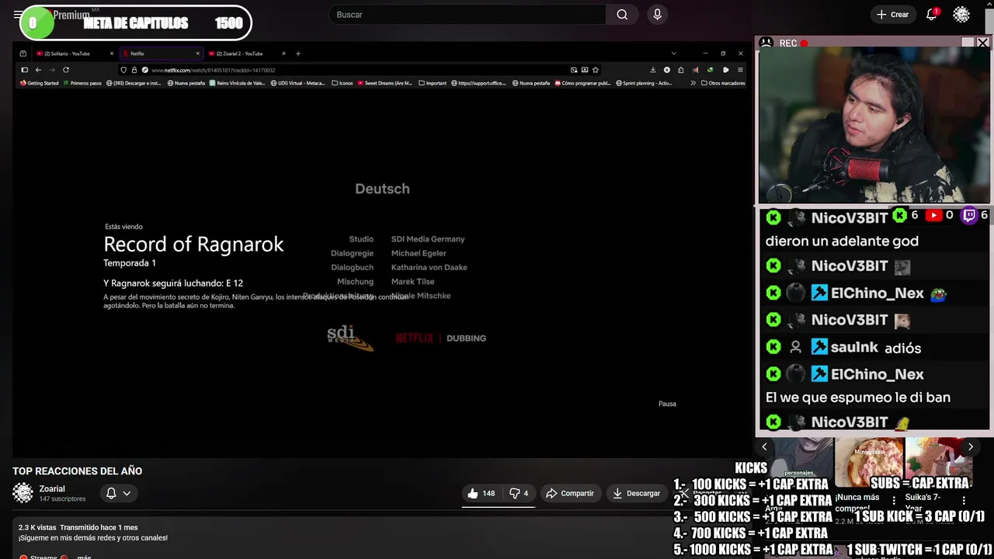Open the Reino Vinícola de Vale bookmark

[238, 83]
